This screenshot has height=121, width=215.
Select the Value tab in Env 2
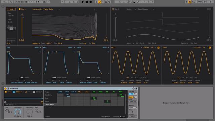64,78
